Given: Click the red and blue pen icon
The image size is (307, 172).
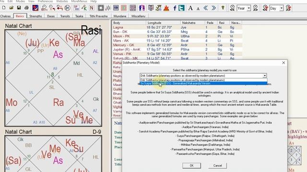Looking at the screenshot, I should pos(35,8).
